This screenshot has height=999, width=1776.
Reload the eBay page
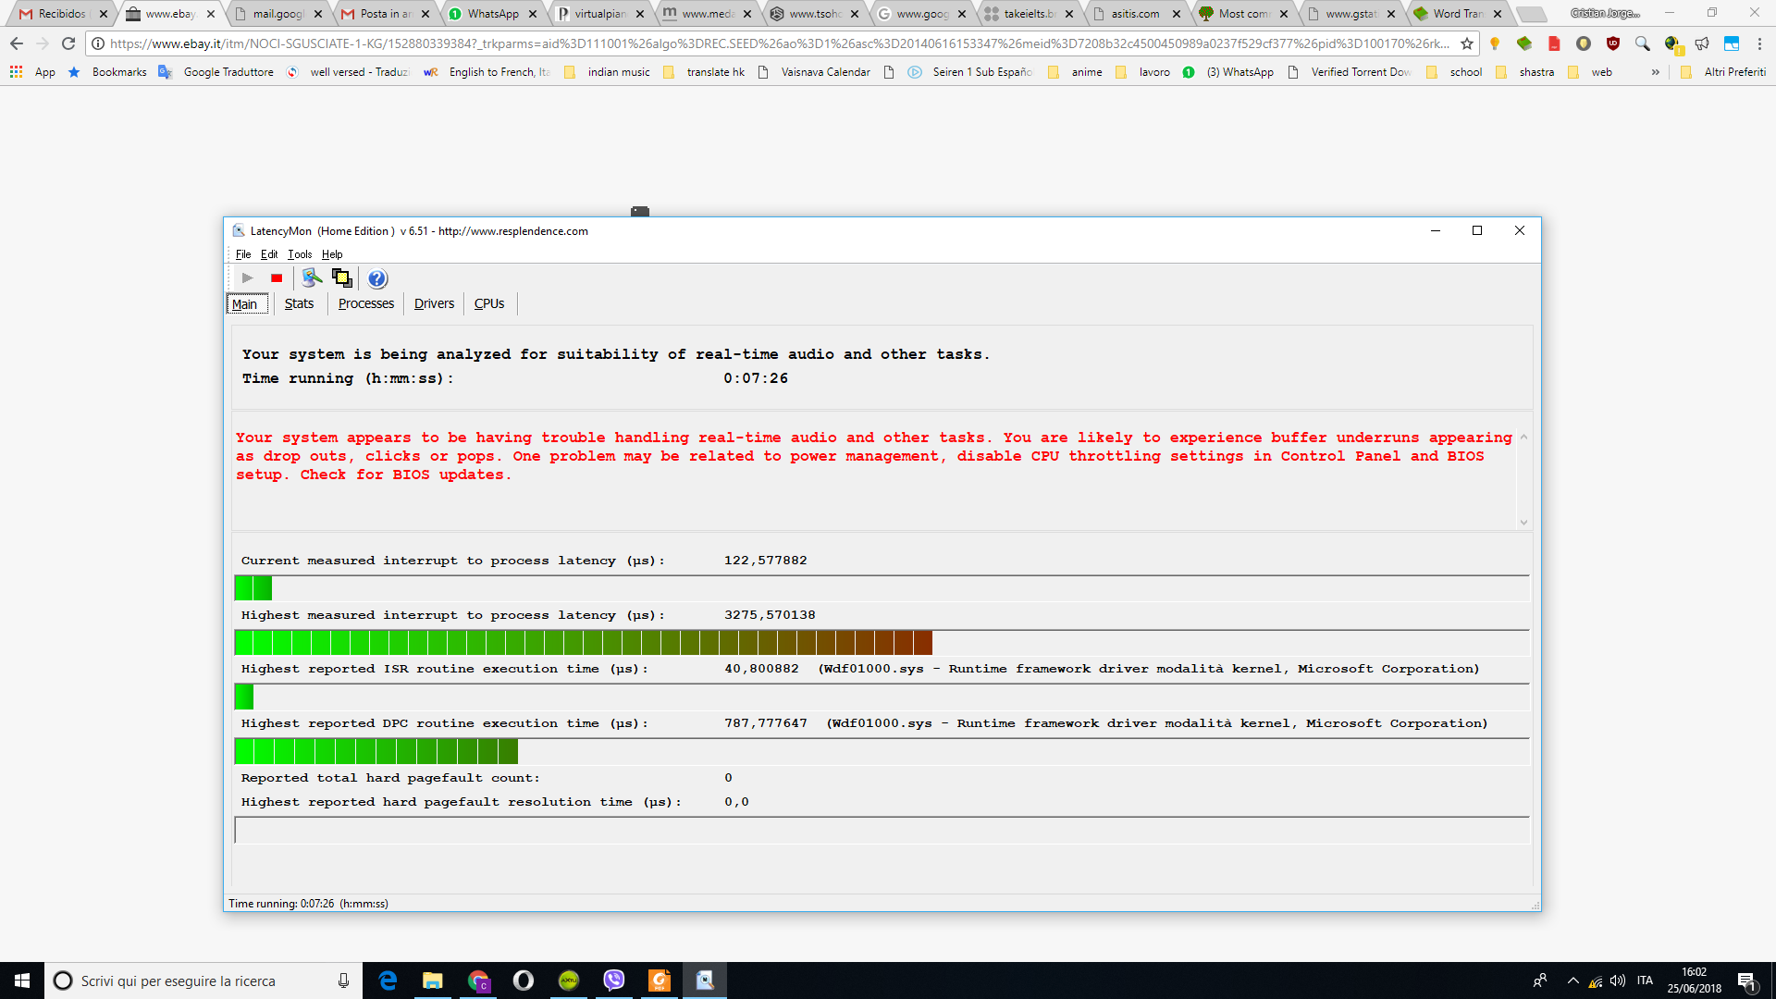[68, 43]
